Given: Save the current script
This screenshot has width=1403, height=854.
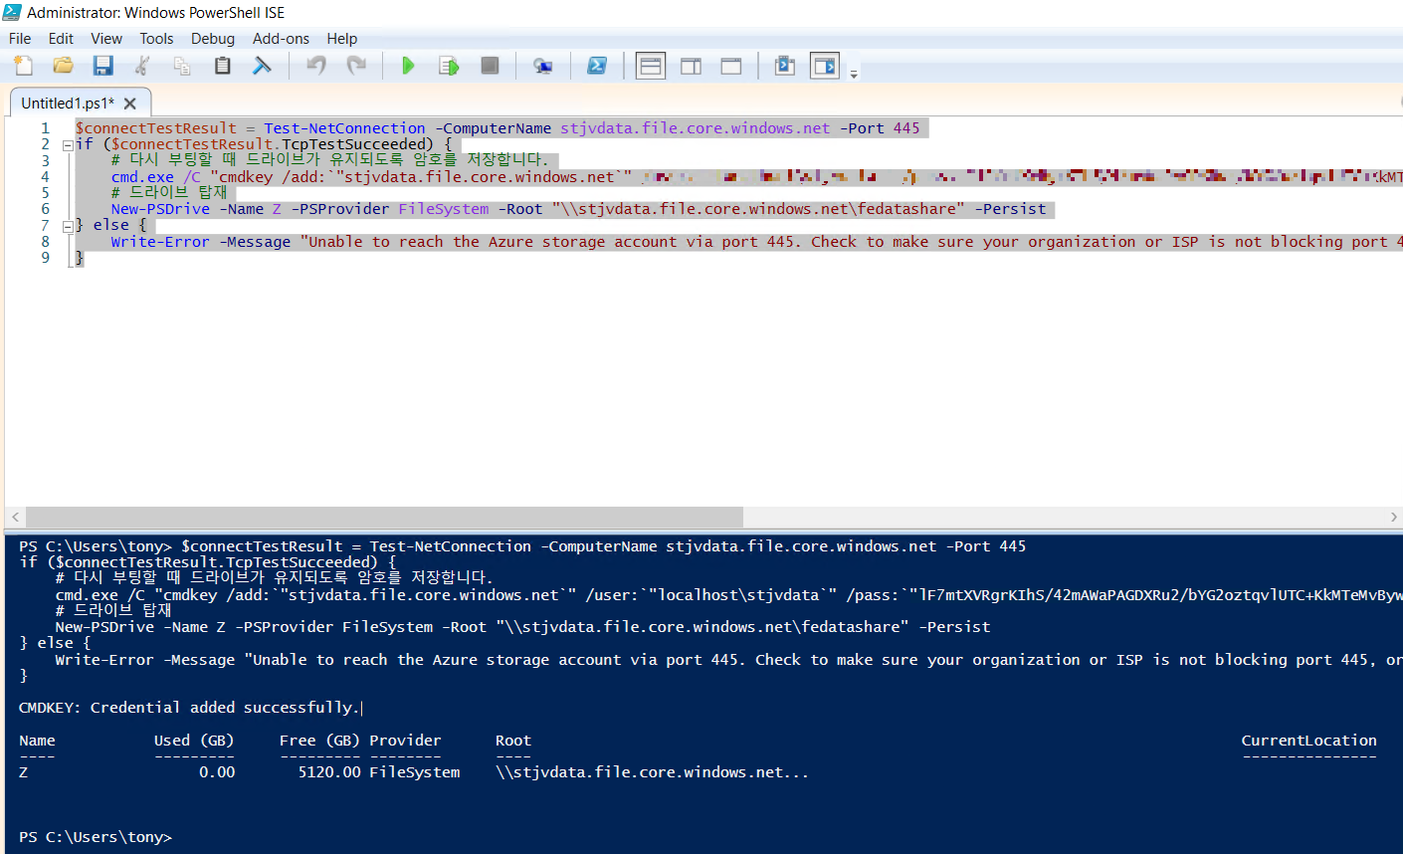Looking at the screenshot, I should [102, 66].
